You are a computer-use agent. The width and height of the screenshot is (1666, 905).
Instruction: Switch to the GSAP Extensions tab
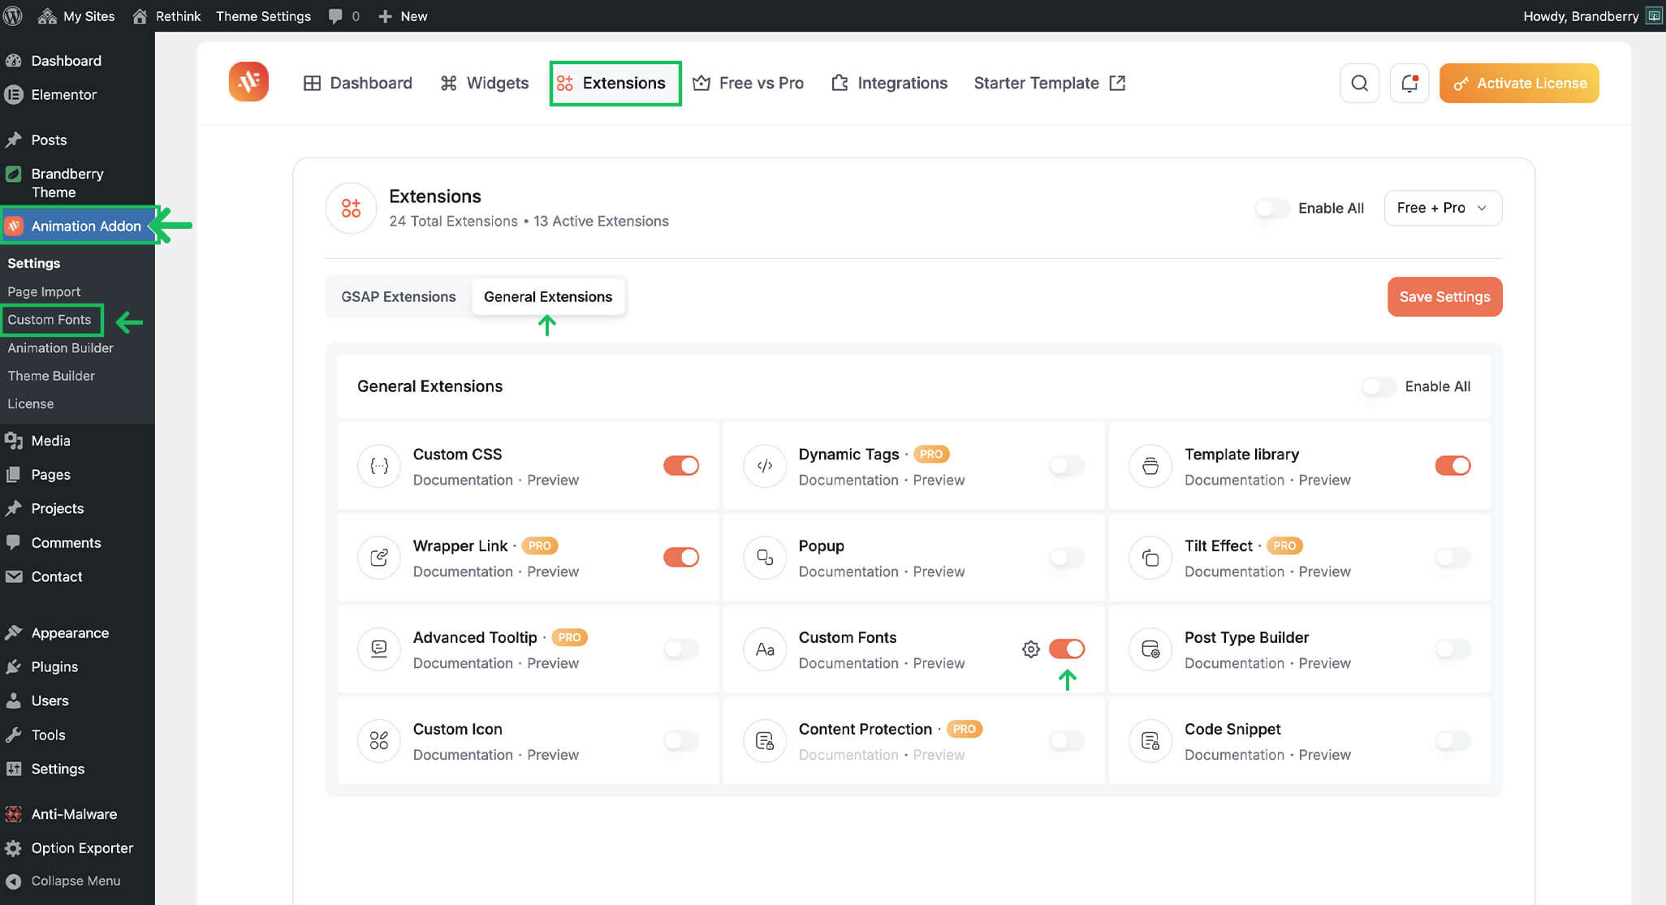tap(398, 297)
